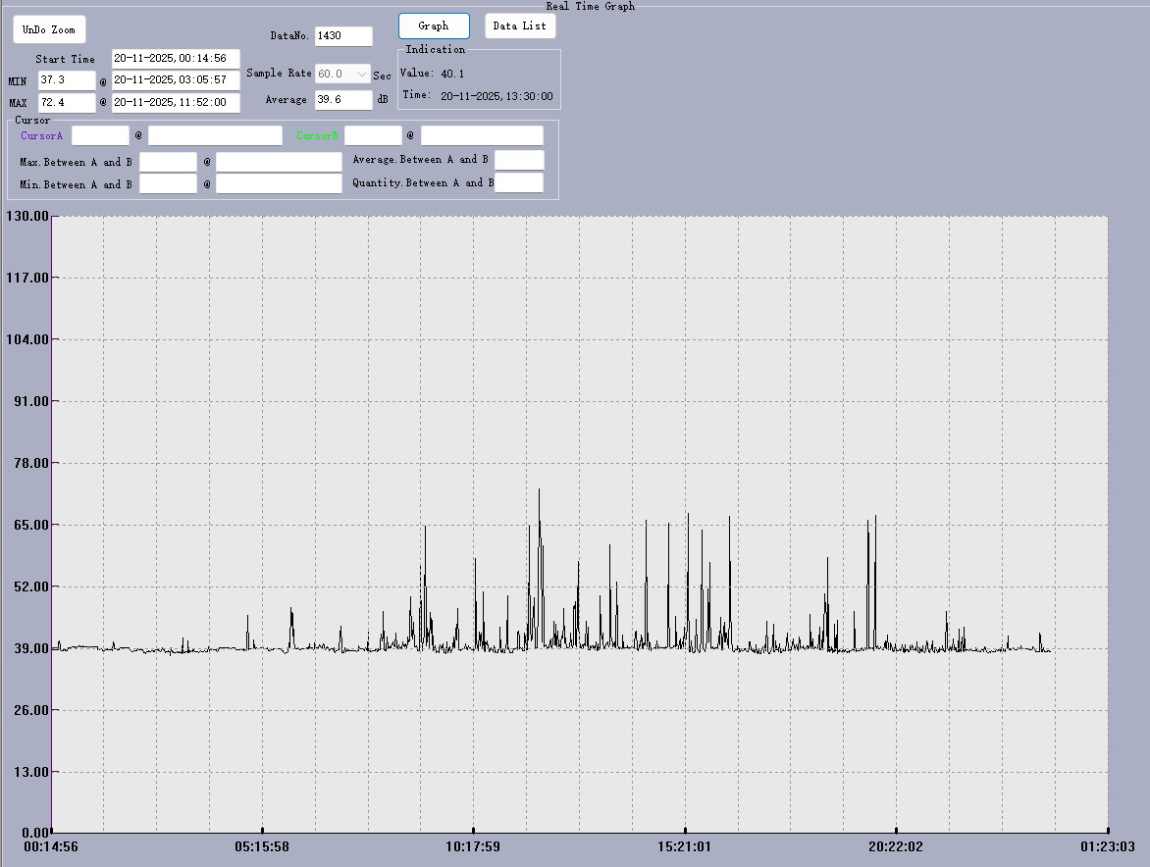Select Quantity.Between A and B field
The width and height of the screenshot is (1150, 867).
pos(519,183)
